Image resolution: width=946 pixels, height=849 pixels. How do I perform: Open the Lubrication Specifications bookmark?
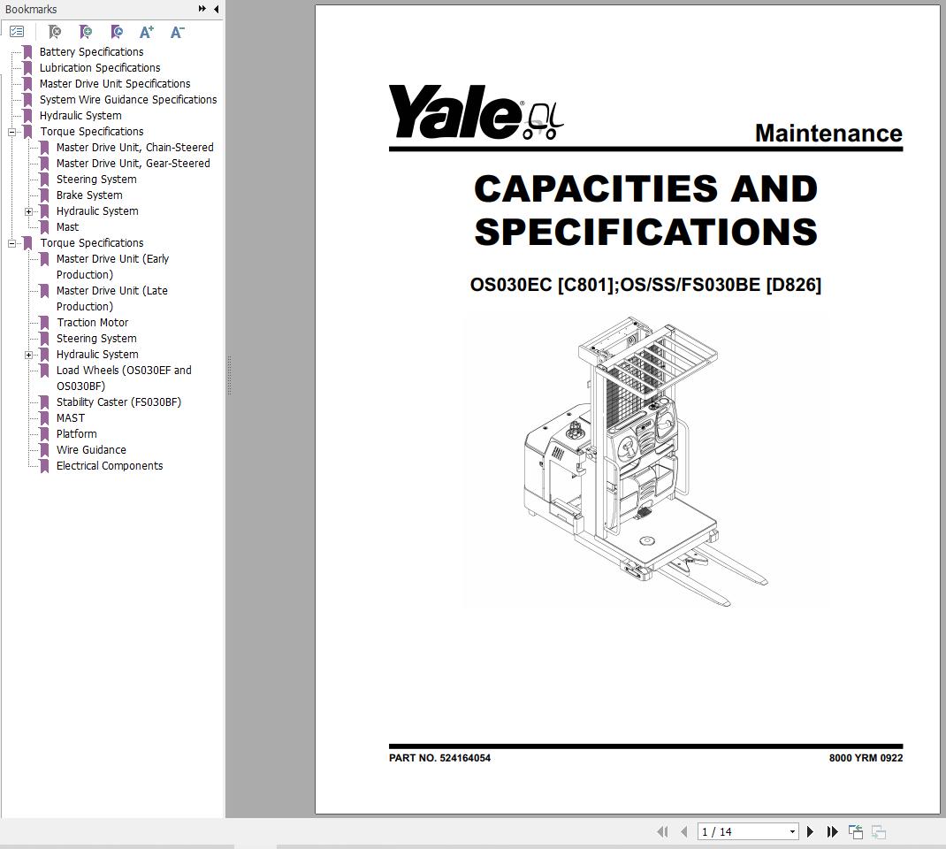click(x=100, y=67)
